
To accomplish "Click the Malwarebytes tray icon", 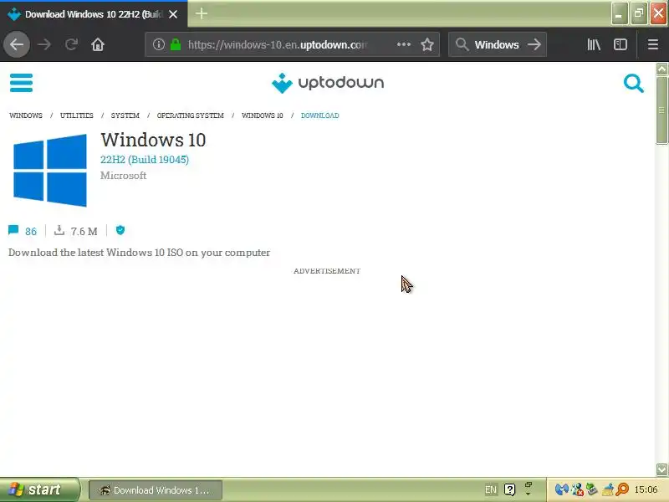I will tap(561, 489).
